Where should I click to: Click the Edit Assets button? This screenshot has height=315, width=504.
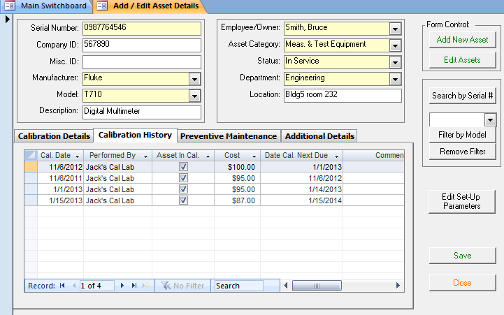coord(462,60)
